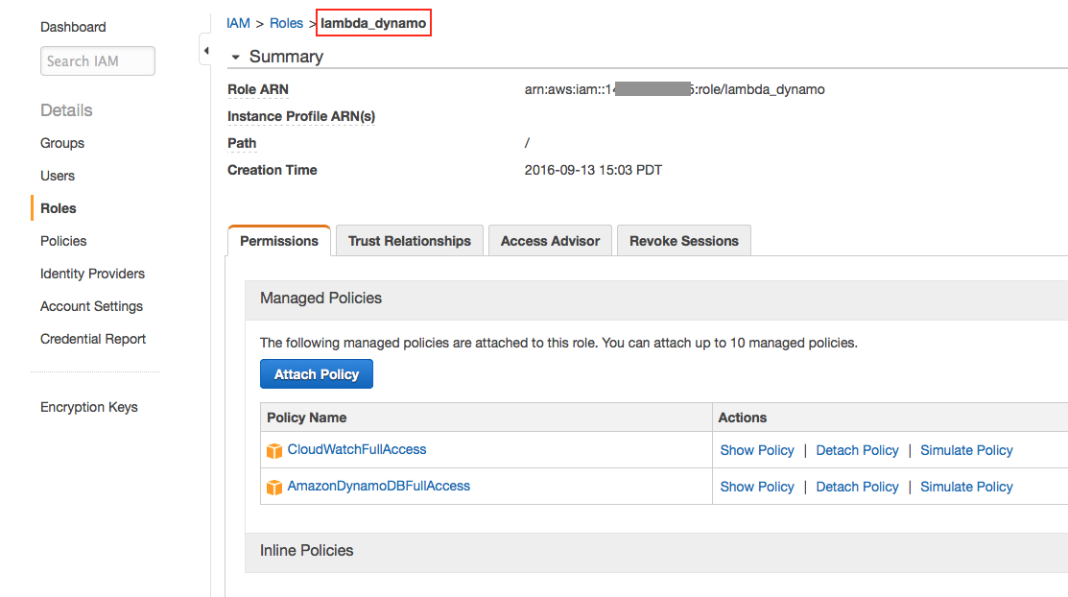Open the AmazonDynamoDBFullAccess policy name link

[378, 486]
